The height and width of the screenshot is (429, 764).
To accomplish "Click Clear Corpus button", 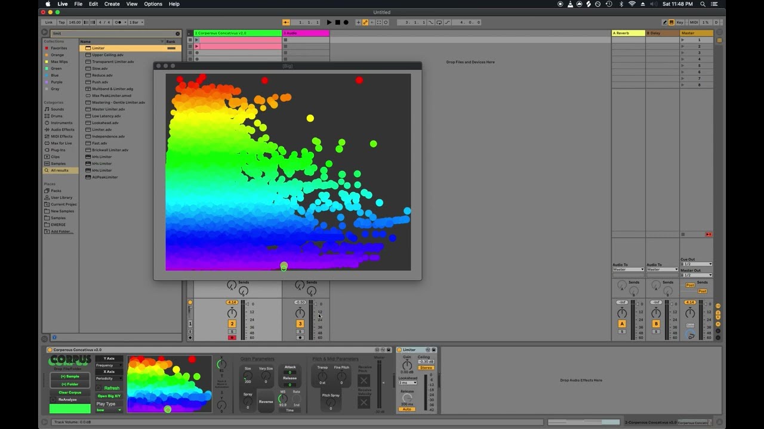I will point(70,393).
